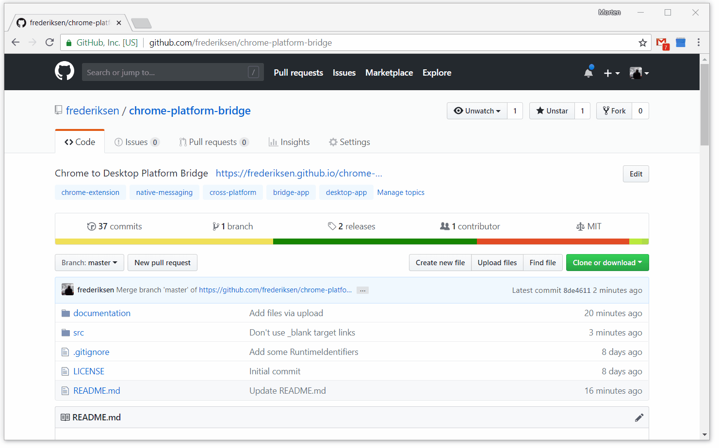This screenshot has width=719, height=448.
Task: Click the Find file button
Action: [543, 263]
